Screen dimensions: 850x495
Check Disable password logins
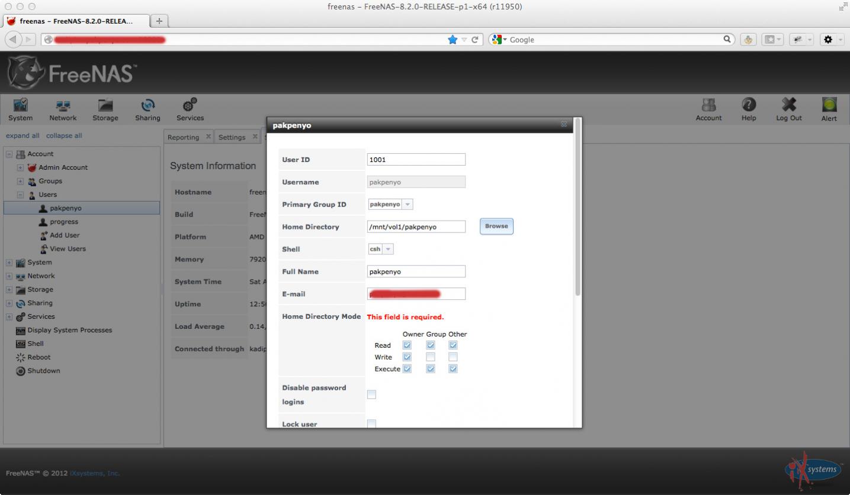click(x=371, y=394)
